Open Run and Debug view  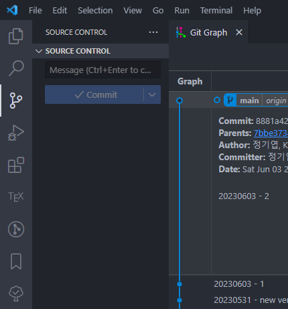(x=16, y=133)
